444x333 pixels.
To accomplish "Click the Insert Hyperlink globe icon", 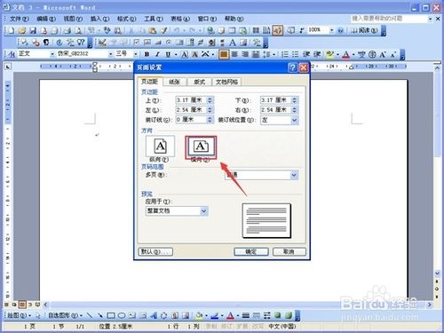I will click(x=210, y=30).
